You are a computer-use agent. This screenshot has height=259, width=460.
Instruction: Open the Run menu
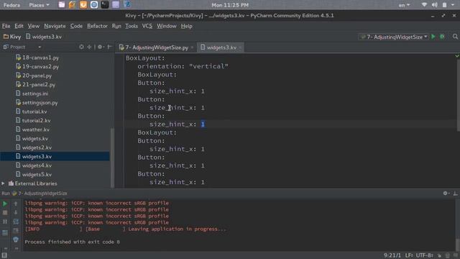coord(116,26)
